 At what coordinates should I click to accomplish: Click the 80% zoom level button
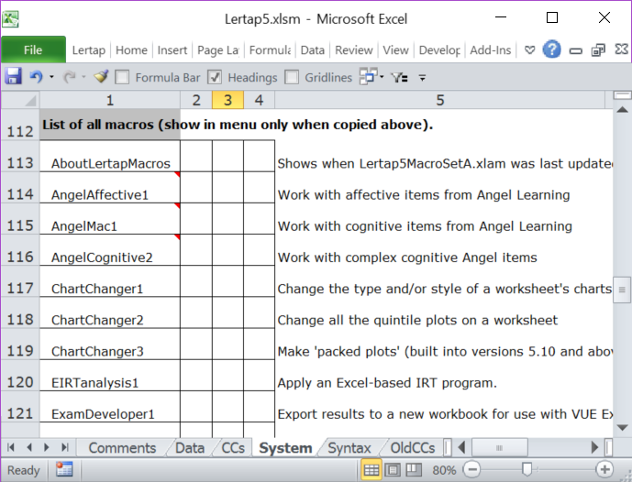[x=444, y=470]
